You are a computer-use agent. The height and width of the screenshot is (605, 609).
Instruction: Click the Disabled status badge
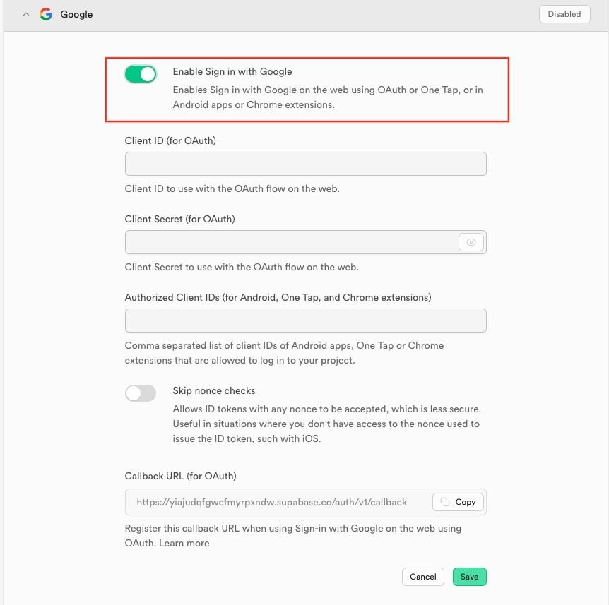pos(564,13)
